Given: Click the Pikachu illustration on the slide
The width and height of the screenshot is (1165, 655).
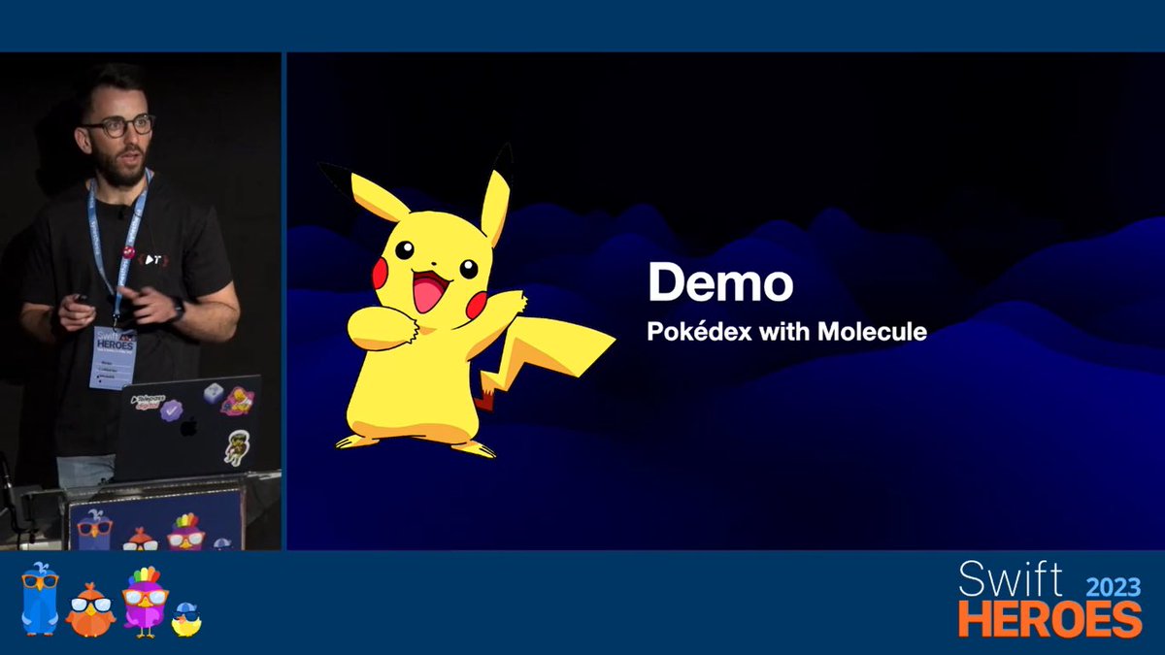Looking at the screenshot, I should coord(468,303).
